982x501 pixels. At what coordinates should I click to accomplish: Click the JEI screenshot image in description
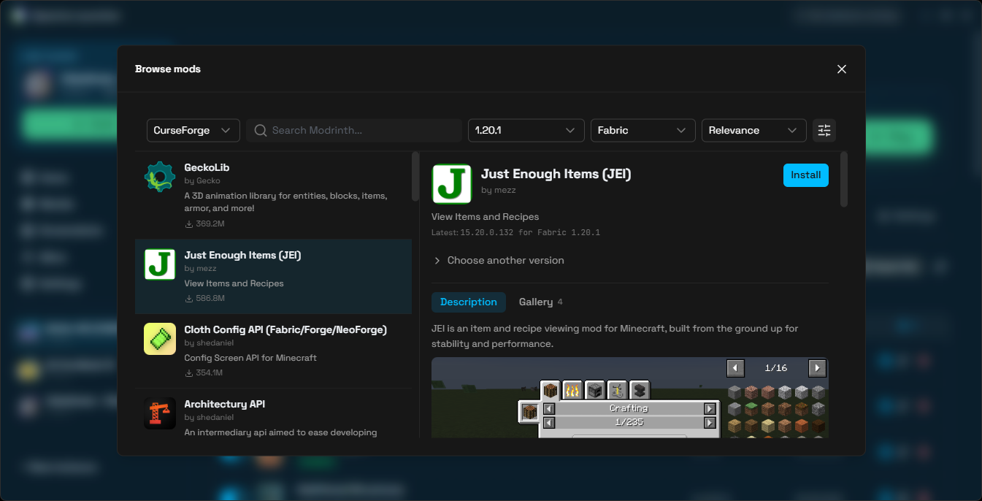(630, 397)
